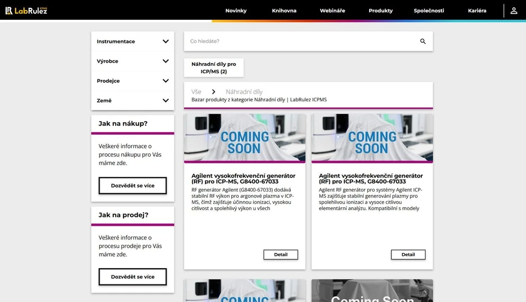Click Dozvědět se více under Jak na nákup

133,185
